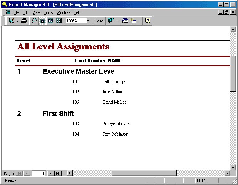The width and height of the screenshot is (238, 185).
Task: Toggle Two Pages view
Action: pyautogui.click(x=51, y=21)
